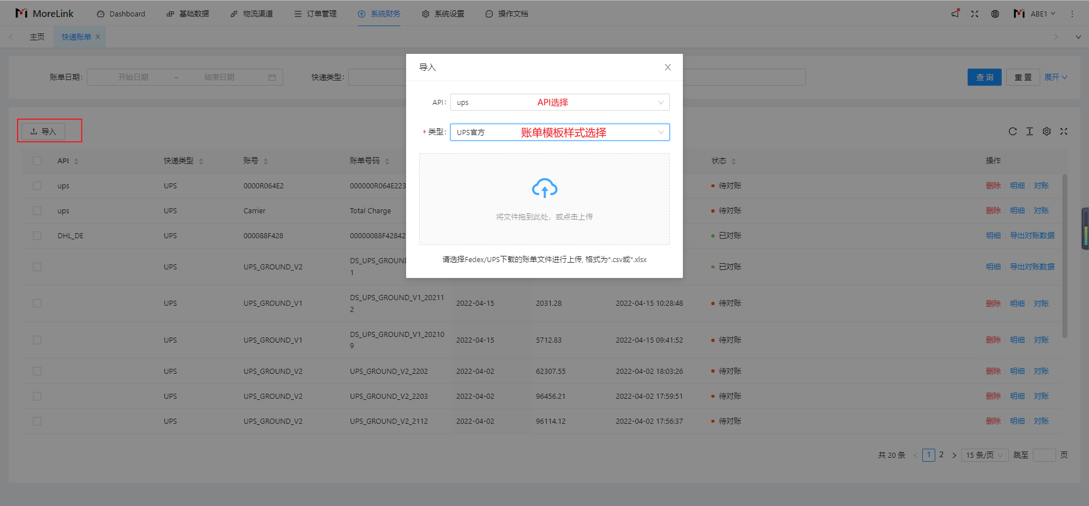This screenshot has width=1089, height=506.
Task: Open the API dropdown showing ups
Action: click(x=559, y=103)
